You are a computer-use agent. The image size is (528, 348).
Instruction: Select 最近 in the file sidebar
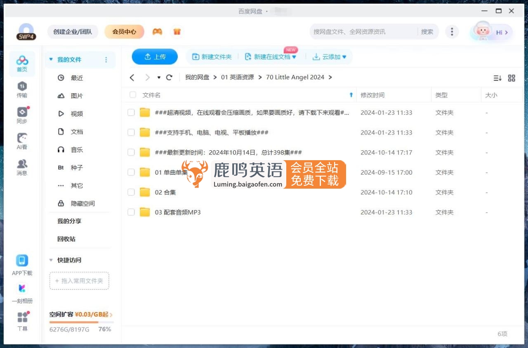pyautogui.click(x=77, y=78)
